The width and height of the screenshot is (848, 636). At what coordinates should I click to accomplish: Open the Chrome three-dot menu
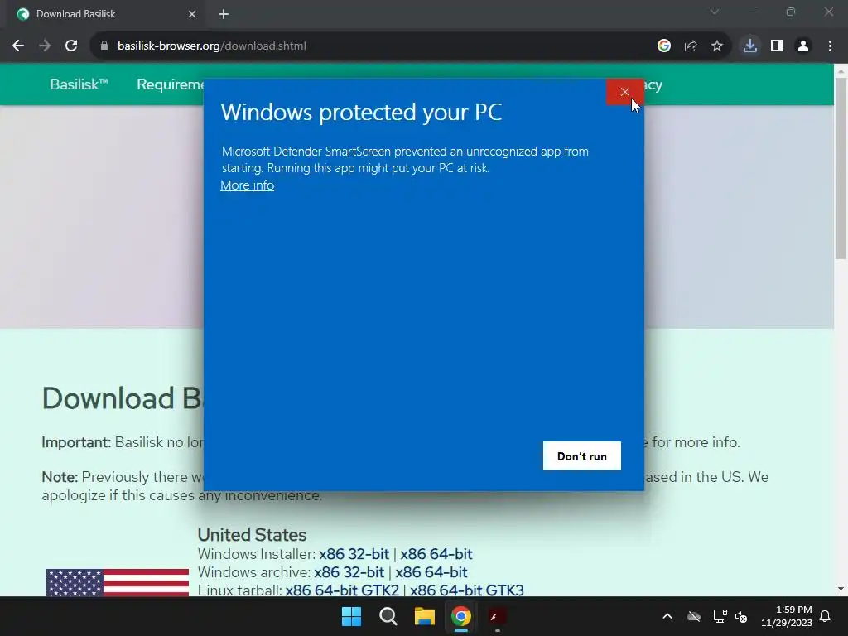(x=830, y=46)
